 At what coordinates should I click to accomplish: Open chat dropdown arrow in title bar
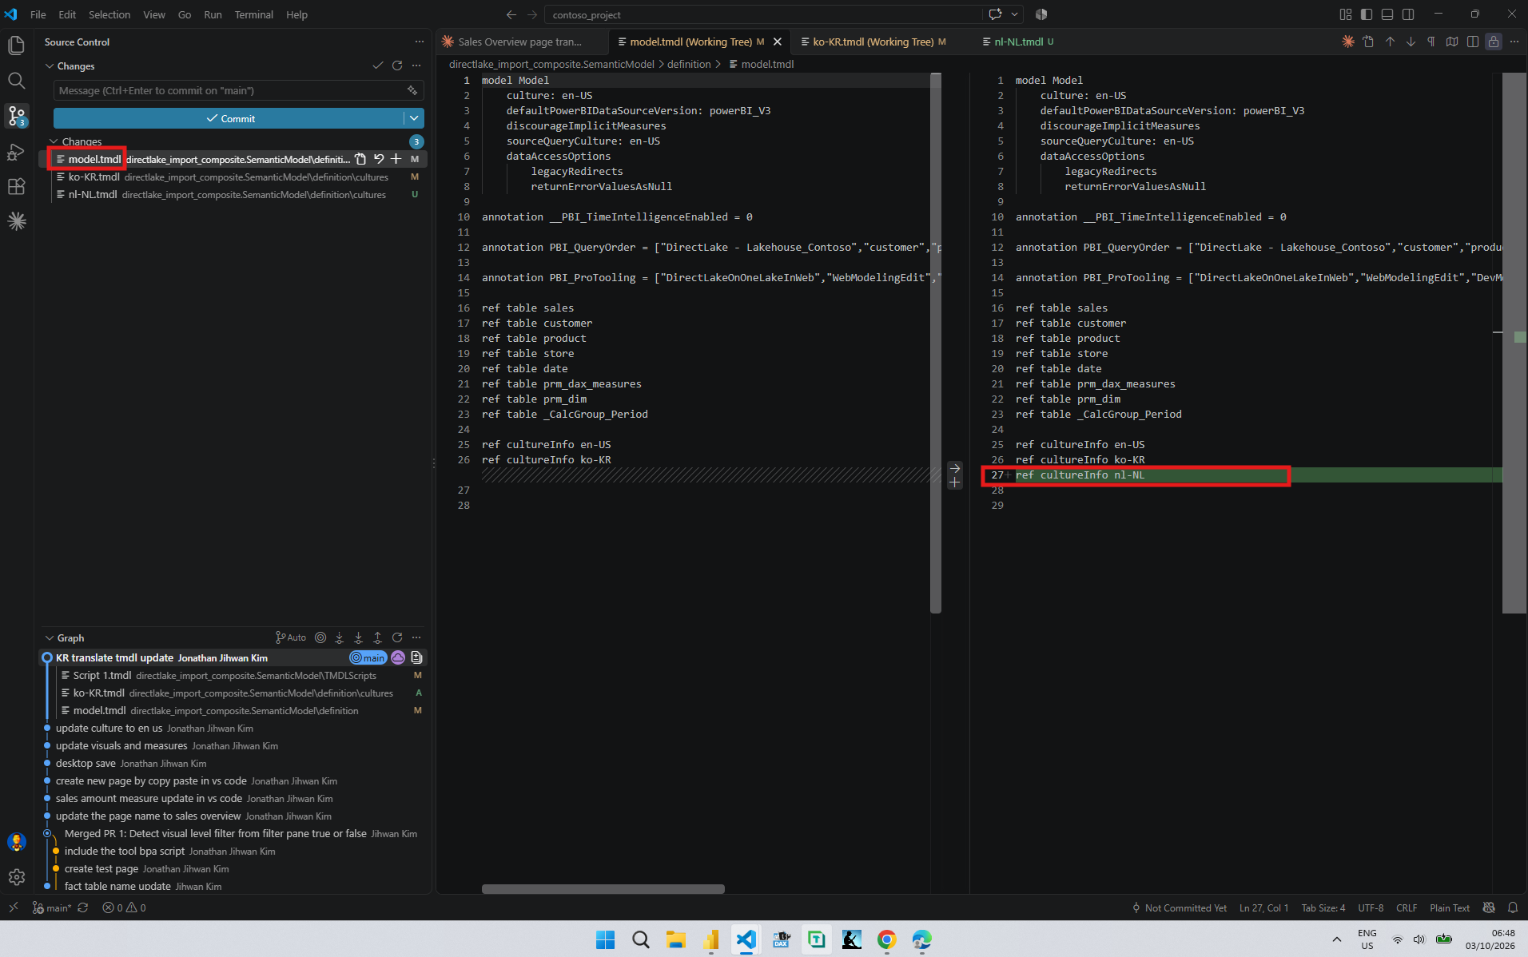[x=1015, y=14]
